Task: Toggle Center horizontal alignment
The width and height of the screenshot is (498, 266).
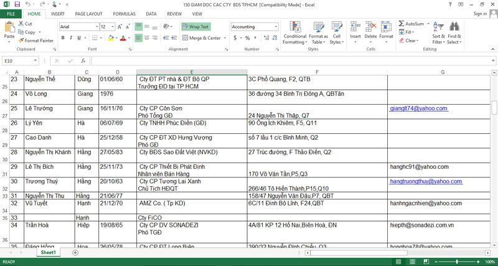Action: click(x=147, y=38)
